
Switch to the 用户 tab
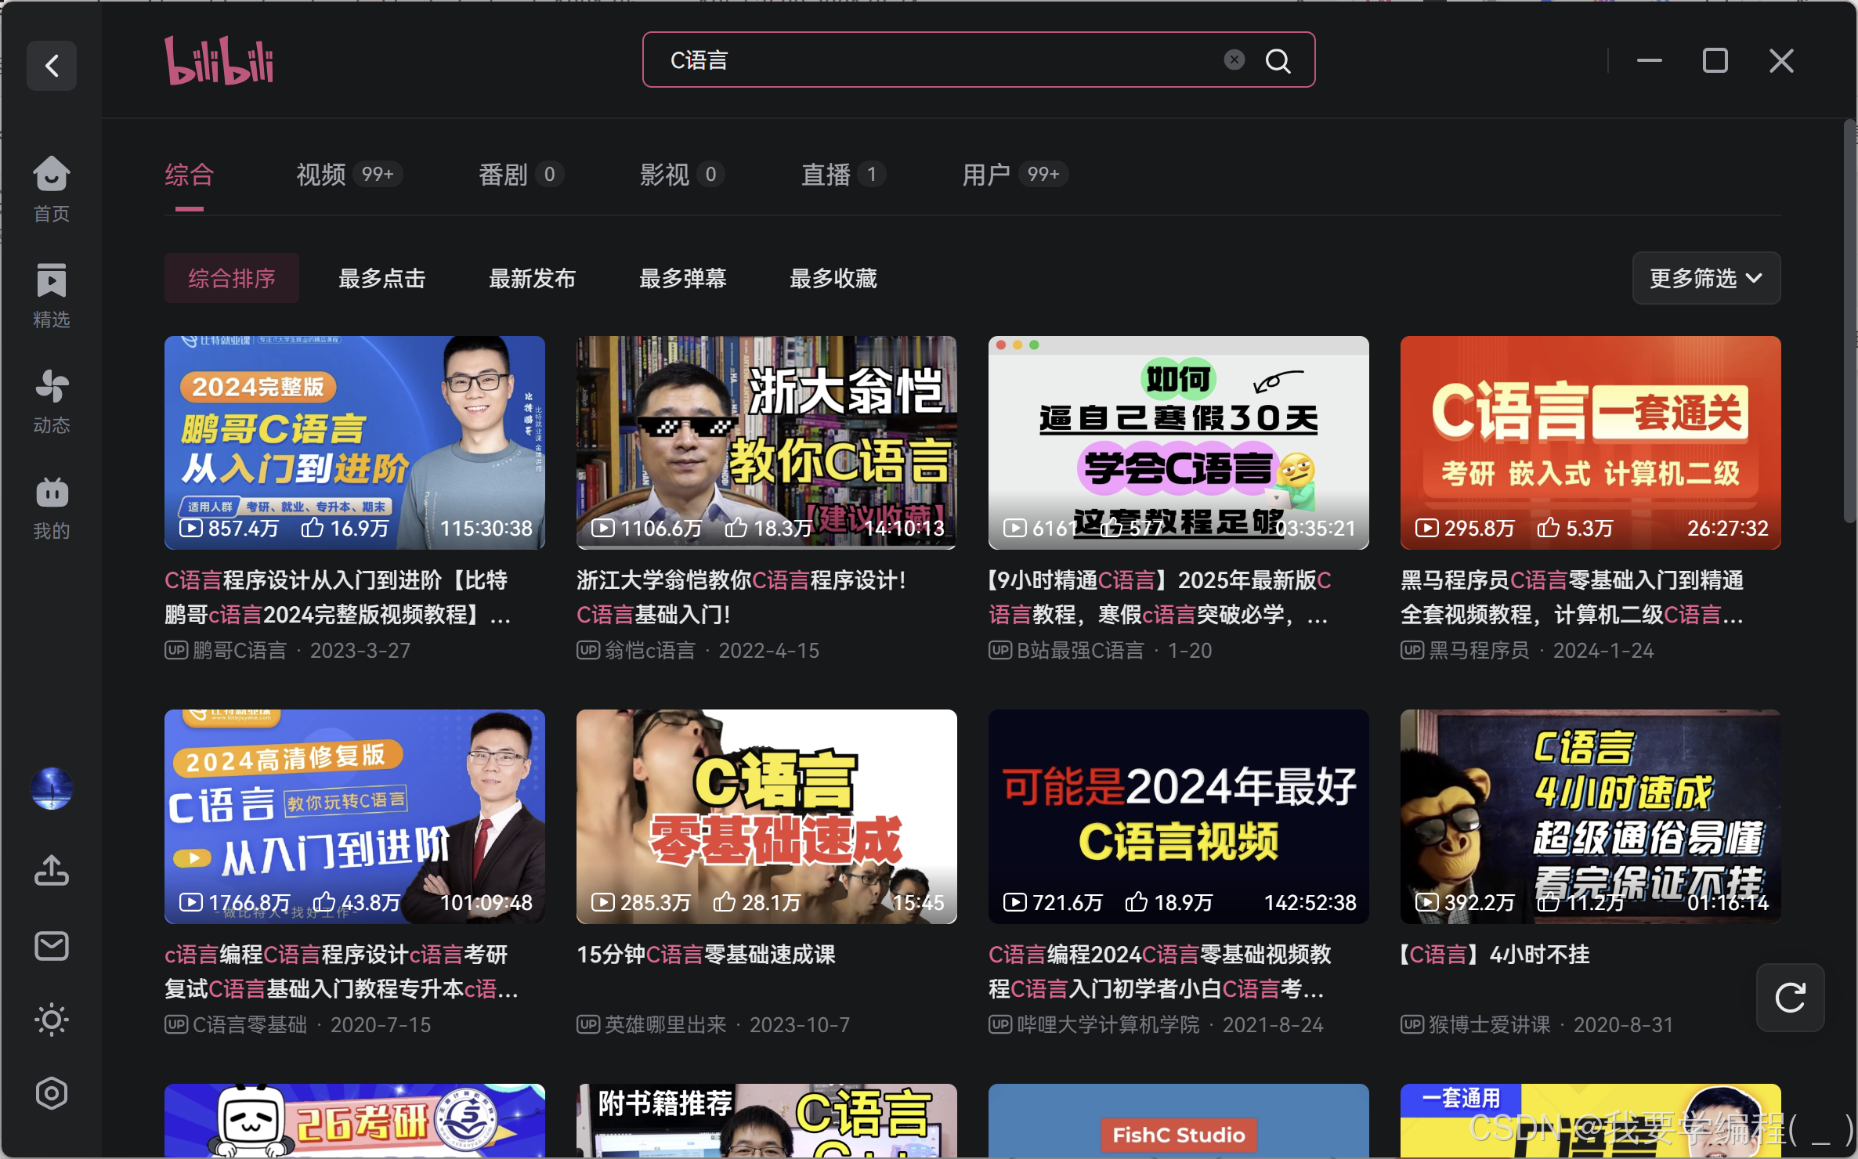click(x=1014, y=174)
